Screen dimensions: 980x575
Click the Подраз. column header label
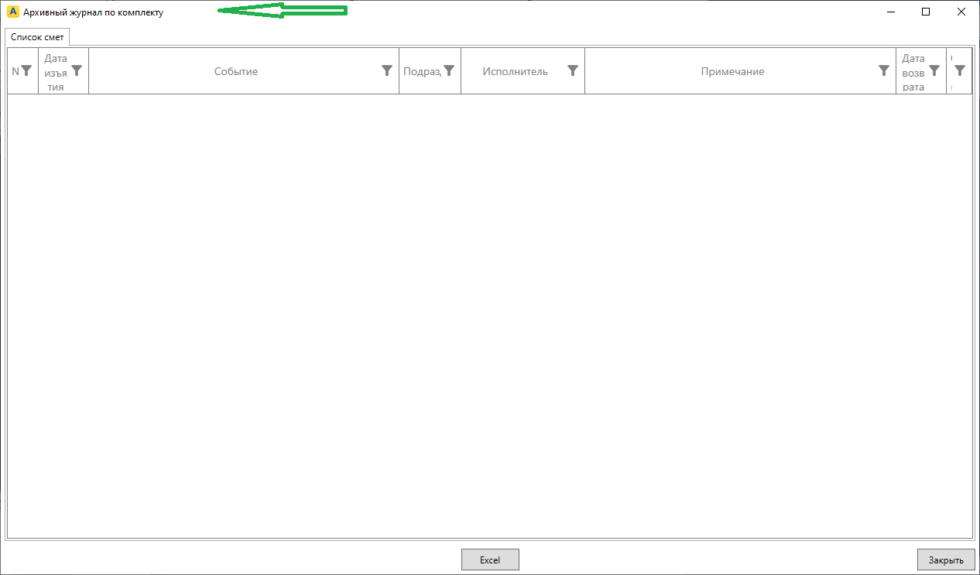(422, 71)
